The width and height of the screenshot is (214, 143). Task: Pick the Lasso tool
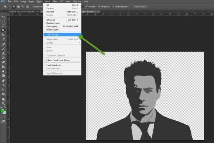click(x=3, y=25)
